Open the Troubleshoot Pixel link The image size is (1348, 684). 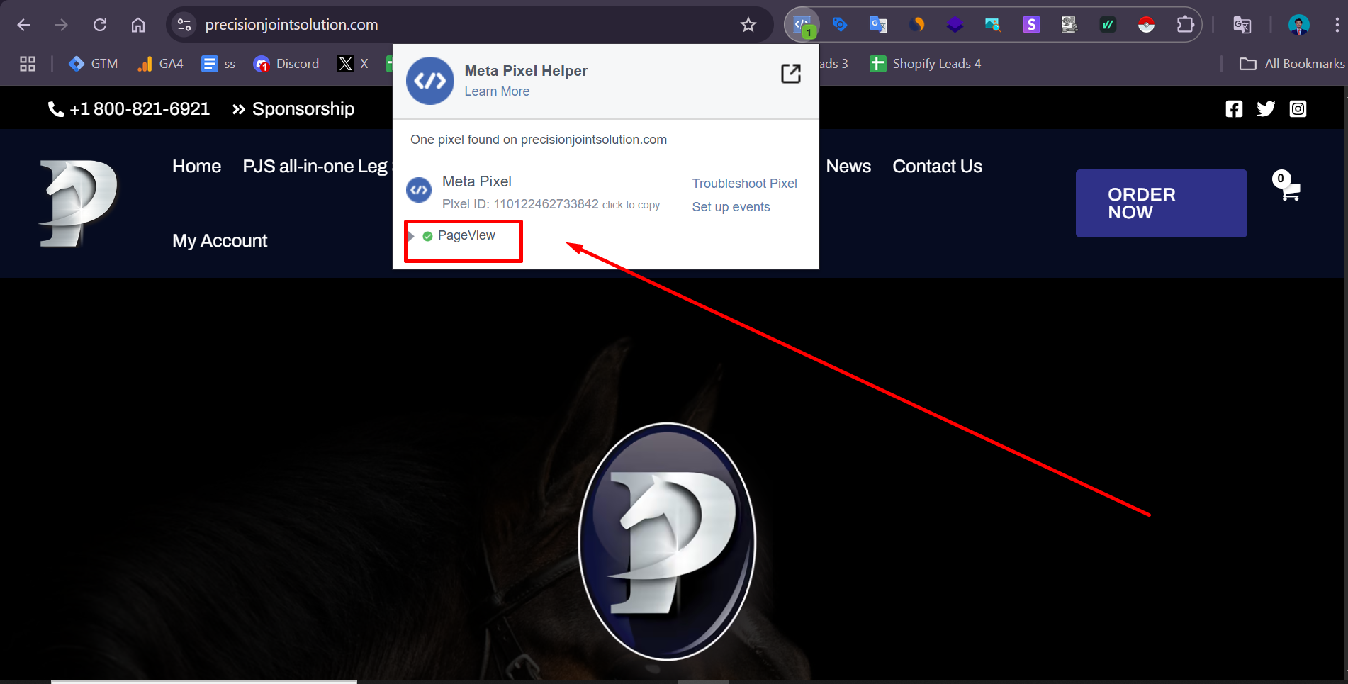pyautogui.click(x=744, y=183)
